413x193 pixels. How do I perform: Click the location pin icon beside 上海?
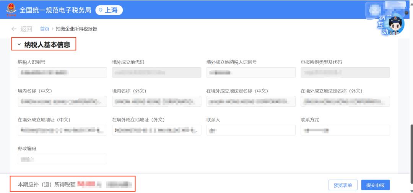click(x=101, y=10)
